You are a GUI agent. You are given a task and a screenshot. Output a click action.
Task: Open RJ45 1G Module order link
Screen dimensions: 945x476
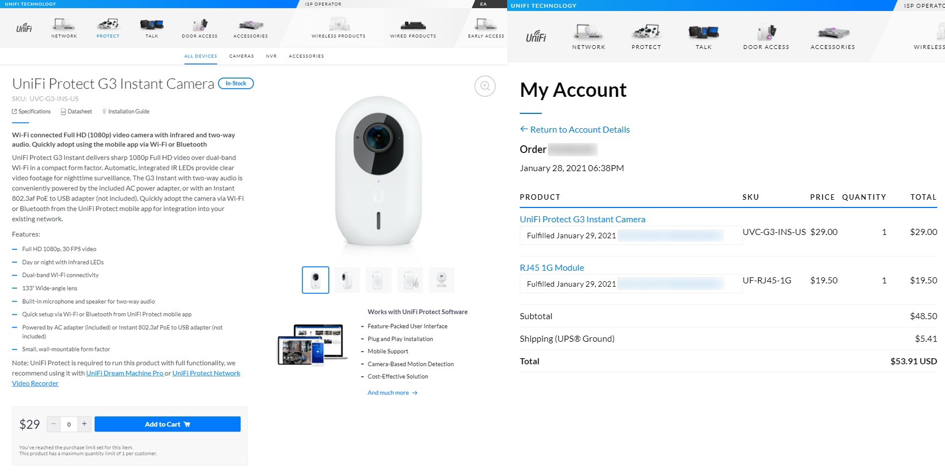coord(552,267)
